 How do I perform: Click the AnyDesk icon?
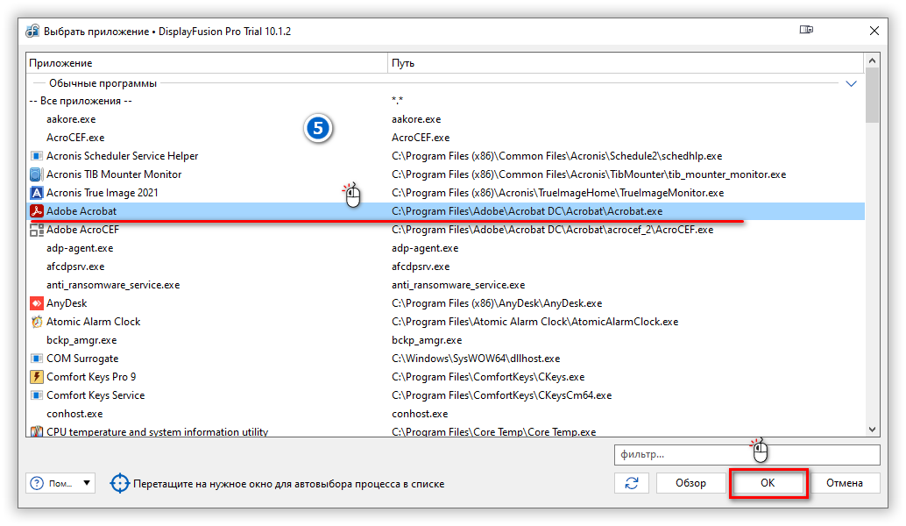coord(37,303)
